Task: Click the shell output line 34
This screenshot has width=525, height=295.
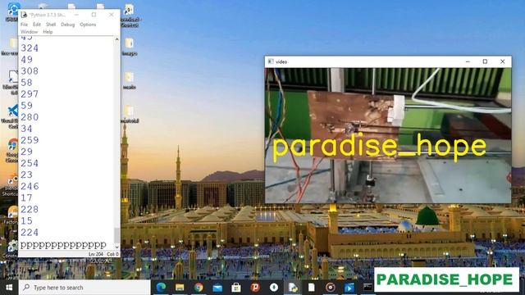Action: pyautogui.click(x=26, y=129)
